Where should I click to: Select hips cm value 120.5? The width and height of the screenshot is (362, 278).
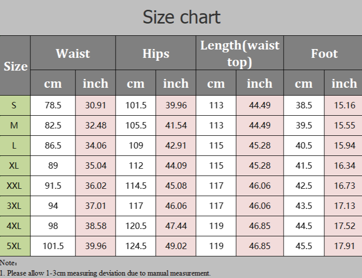[x=136, y=226]
